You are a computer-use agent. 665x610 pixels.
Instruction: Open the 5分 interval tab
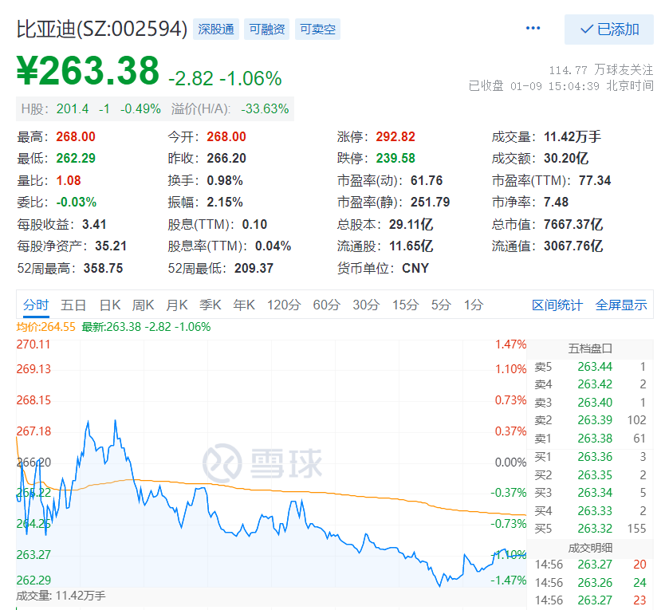pyautogui.click(x=441, y=305)
